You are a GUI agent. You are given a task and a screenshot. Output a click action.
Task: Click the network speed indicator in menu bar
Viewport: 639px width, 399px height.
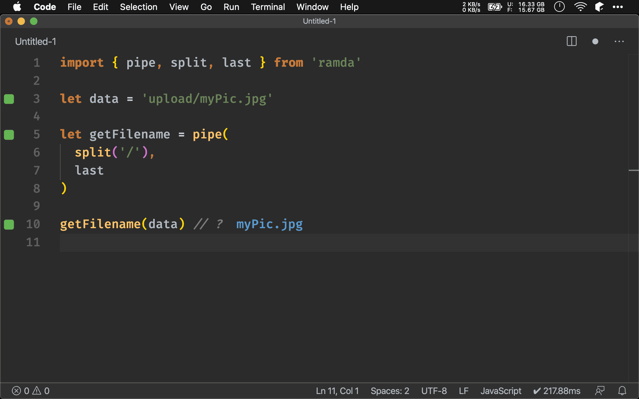pos(471,7)
